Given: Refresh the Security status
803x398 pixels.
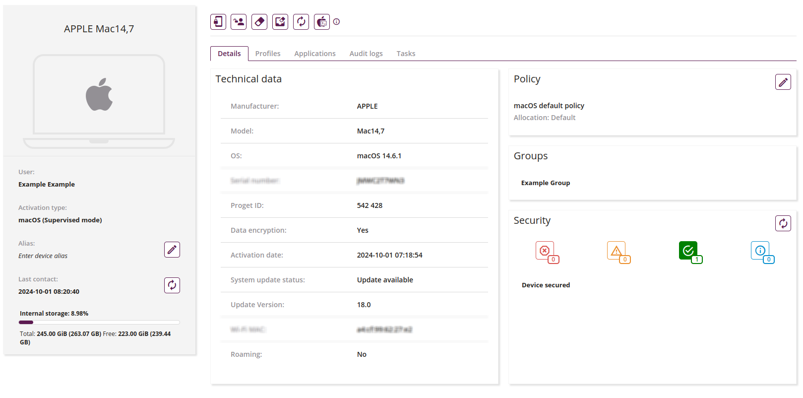Looking at the screenshot, I should tap(783, 223).
